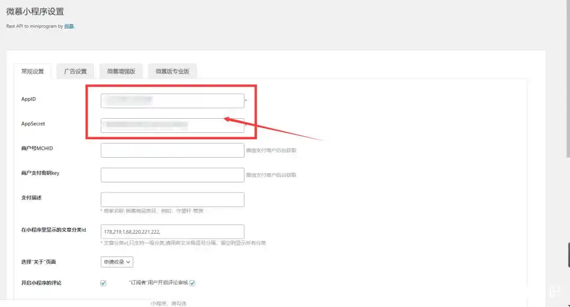Screen dimensions: 570x307
Task: Expand the 申请收录 page dropdown
Action: (117, 262)
